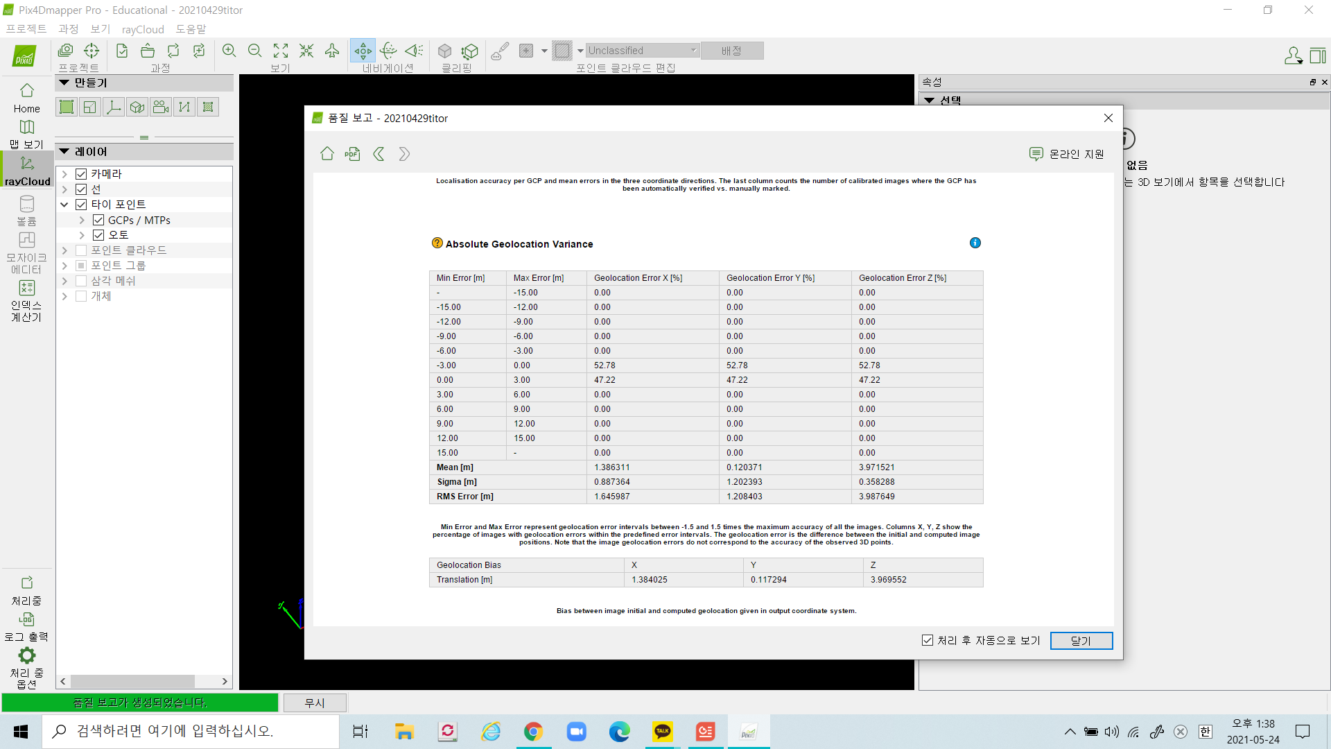The width and height of the screenshot is (1331, 749).
Task: Click the 닫기 button in report dialog
Action: (1081, 640)
